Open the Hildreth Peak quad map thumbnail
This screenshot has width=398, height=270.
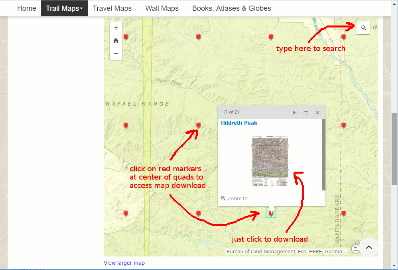270,161
